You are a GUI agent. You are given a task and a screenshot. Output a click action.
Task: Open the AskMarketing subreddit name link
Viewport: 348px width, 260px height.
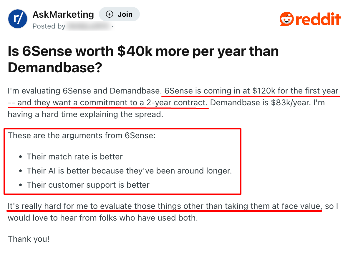[x=63, y=14]
